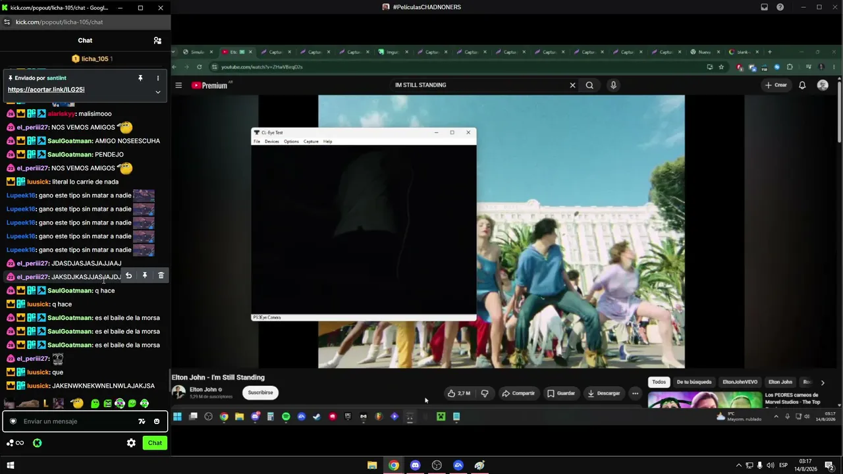
Task: Like the Elton John video
Action: [x=458, y=393]
